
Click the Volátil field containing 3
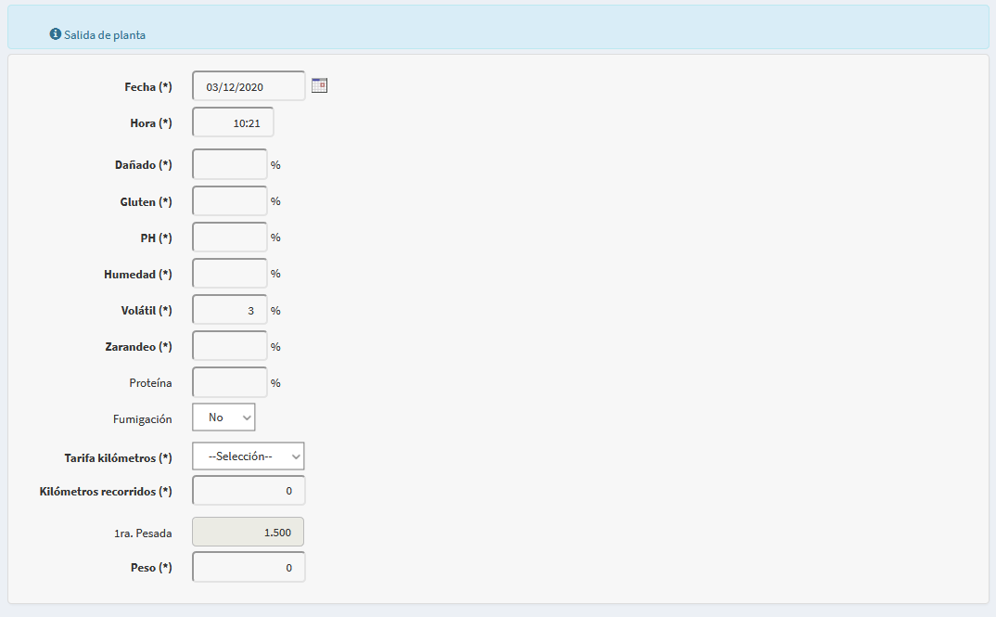pyautogui.click(x=229, y=311)
